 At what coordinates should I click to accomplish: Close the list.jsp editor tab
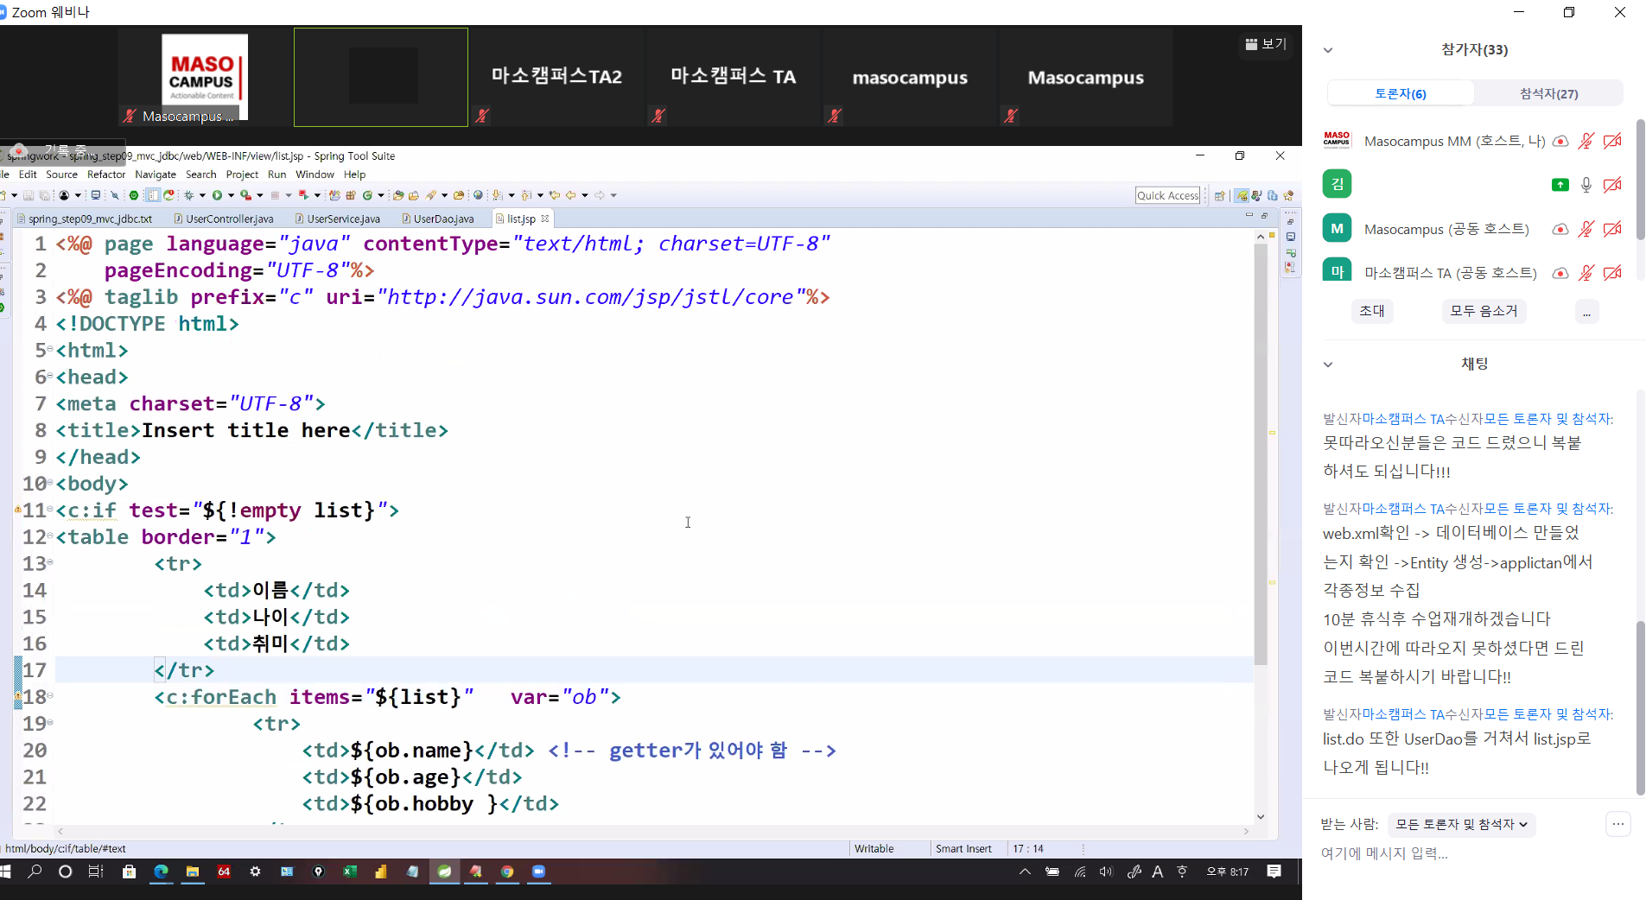(x=545, y=219)
